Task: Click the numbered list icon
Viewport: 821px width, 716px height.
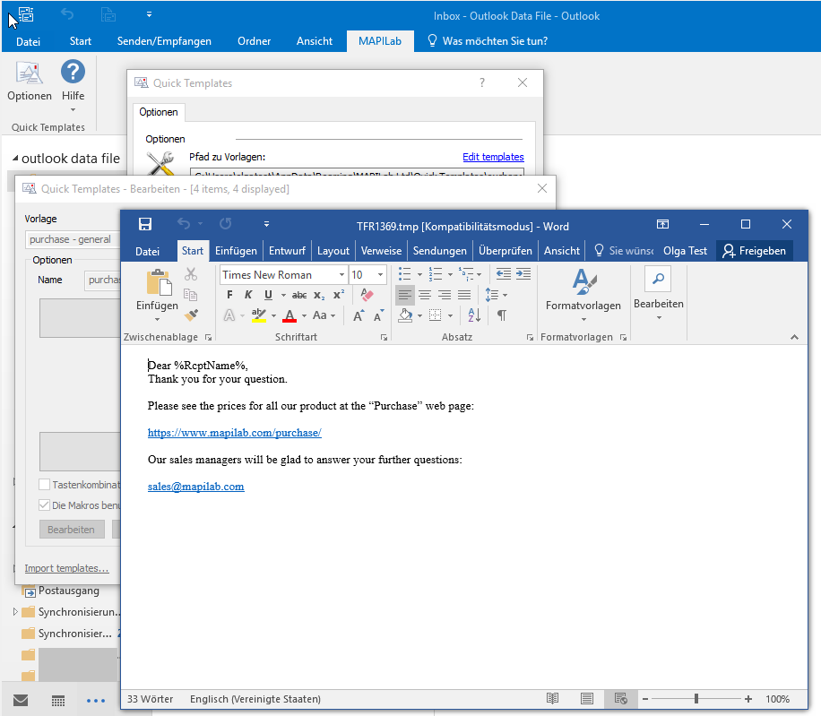Action: (435, 273)
